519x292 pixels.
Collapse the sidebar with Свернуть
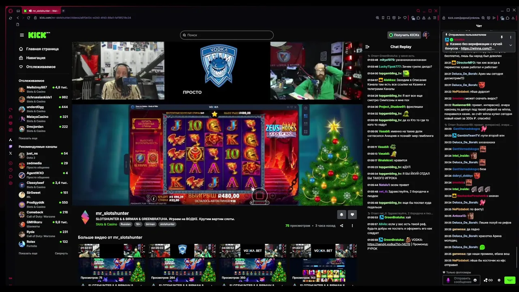[x=61, y=253]
